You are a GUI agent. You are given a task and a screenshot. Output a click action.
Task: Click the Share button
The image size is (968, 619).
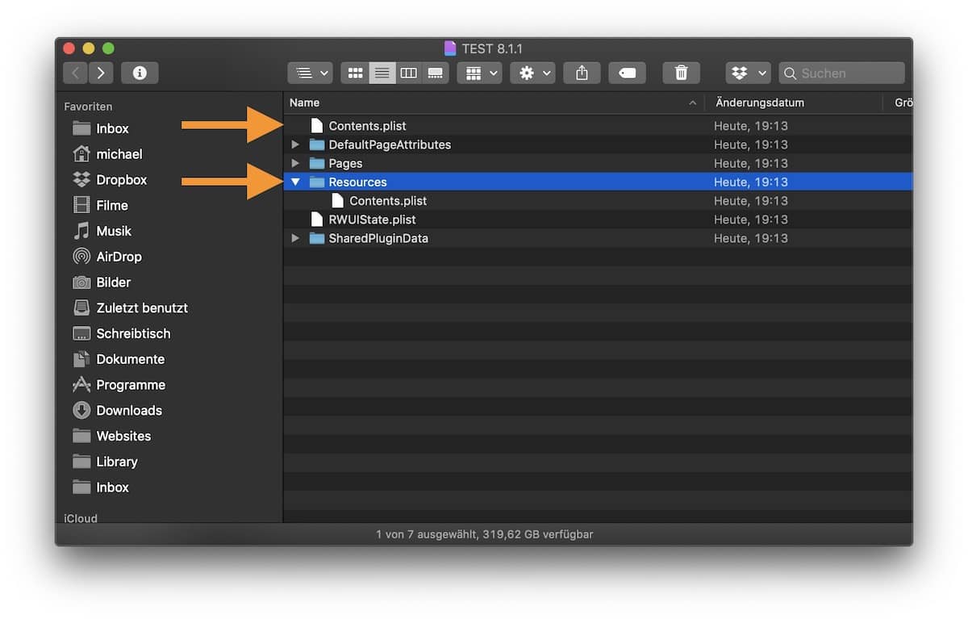[x=582, y=73]
